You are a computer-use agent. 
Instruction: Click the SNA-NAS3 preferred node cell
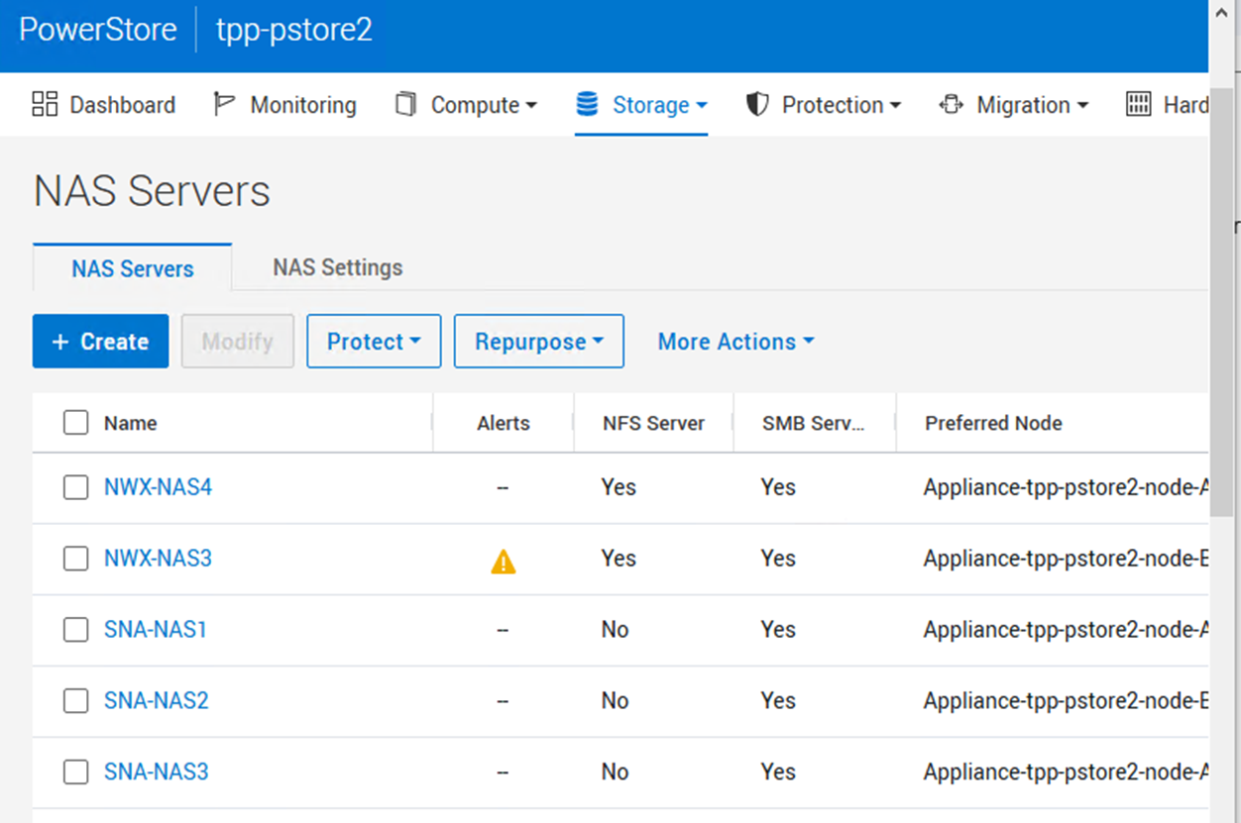click(1066, 772)
